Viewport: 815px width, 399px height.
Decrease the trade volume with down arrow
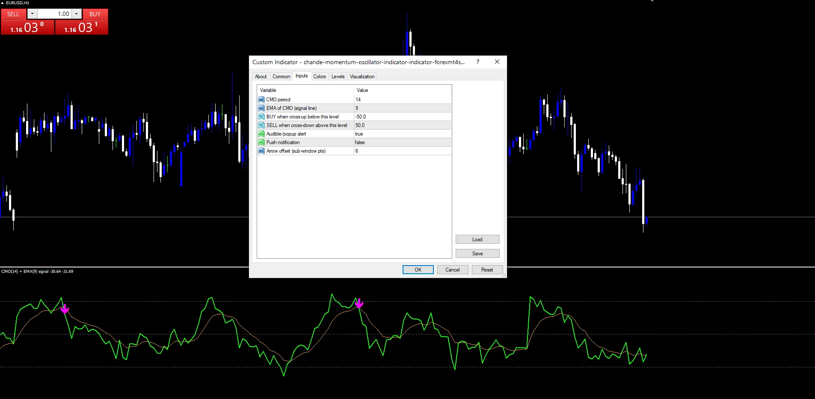(32, 14)
